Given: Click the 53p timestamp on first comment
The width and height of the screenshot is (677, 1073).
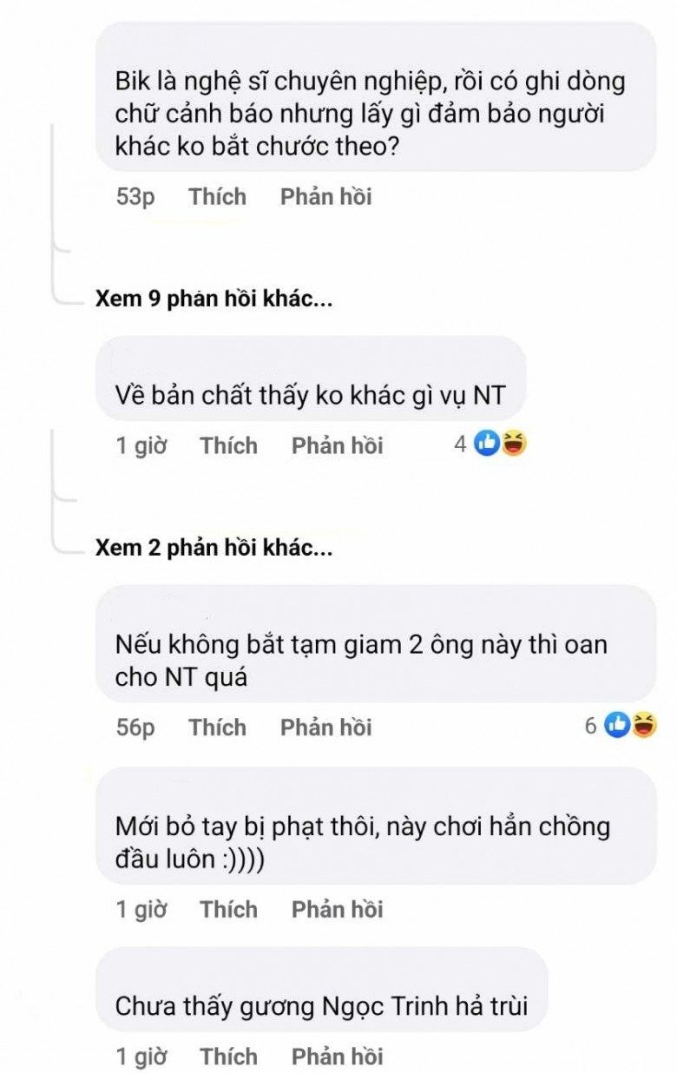Looking at the screenshot, I should pos(135,197).
